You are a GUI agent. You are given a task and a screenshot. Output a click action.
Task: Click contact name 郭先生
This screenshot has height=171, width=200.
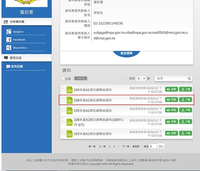click(x=98, y=13)
